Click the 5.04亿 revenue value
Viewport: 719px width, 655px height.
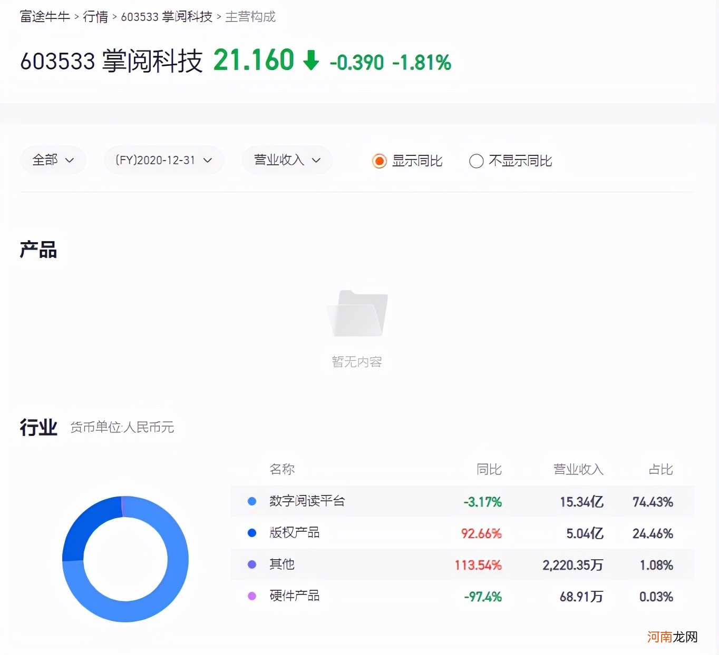pyautogui.click(x=585, y=533)
